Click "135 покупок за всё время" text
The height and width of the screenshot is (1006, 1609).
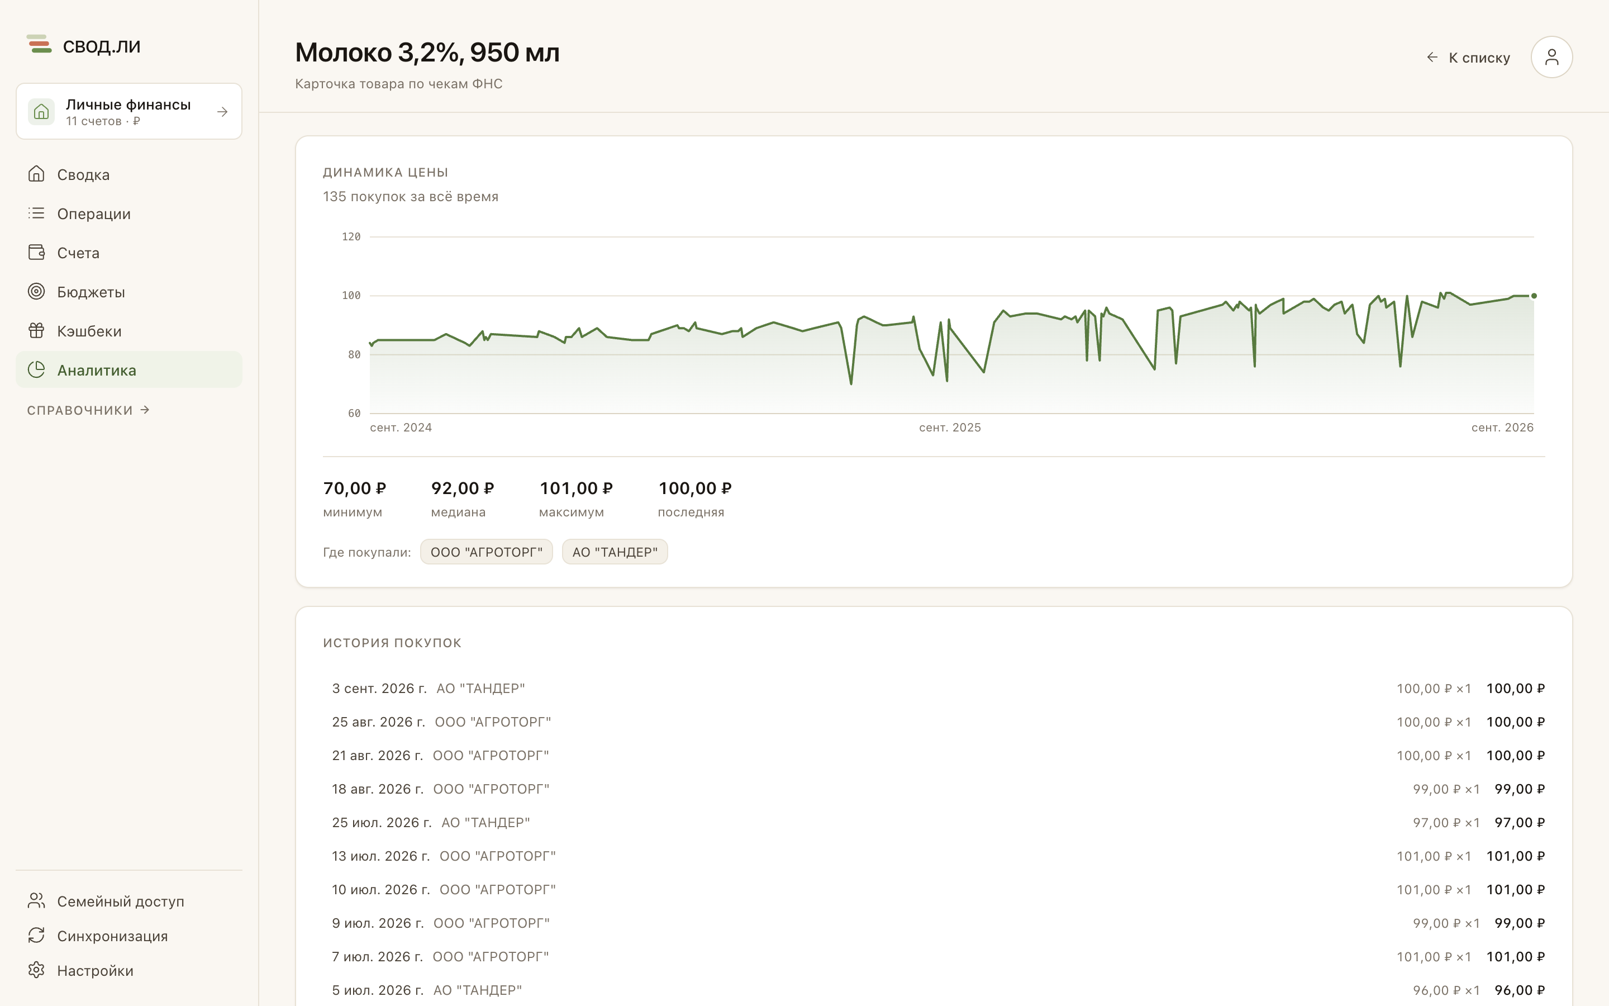pyautogui.click(x=410, y=197)
